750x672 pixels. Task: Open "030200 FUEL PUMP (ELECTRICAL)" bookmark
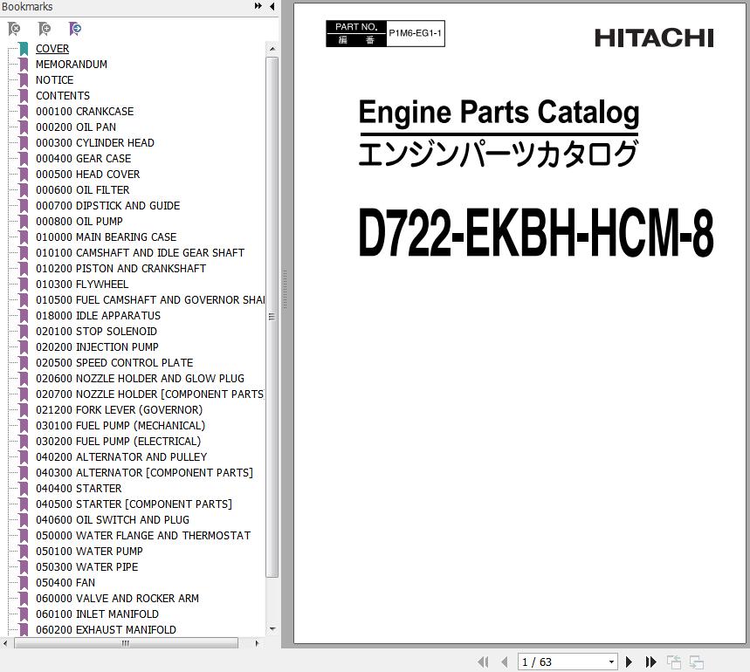(118, 442)
